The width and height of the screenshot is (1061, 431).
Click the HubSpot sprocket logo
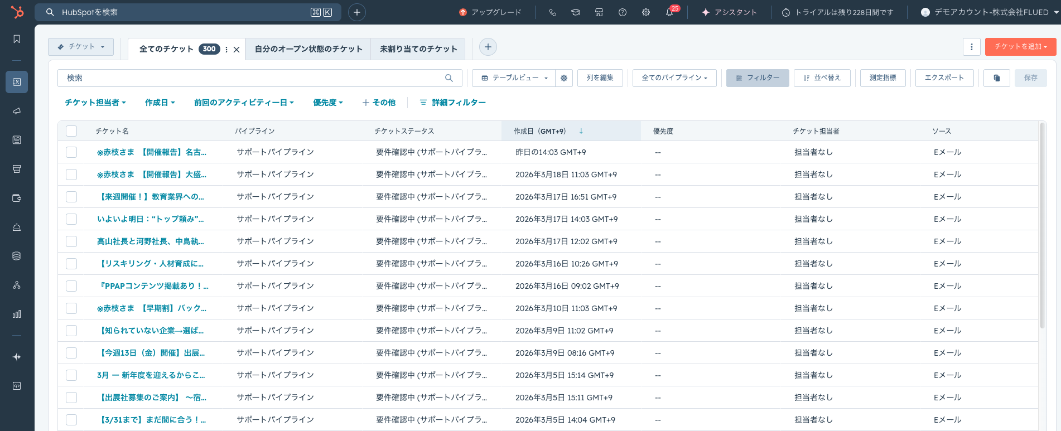click(x=17, y=12)
